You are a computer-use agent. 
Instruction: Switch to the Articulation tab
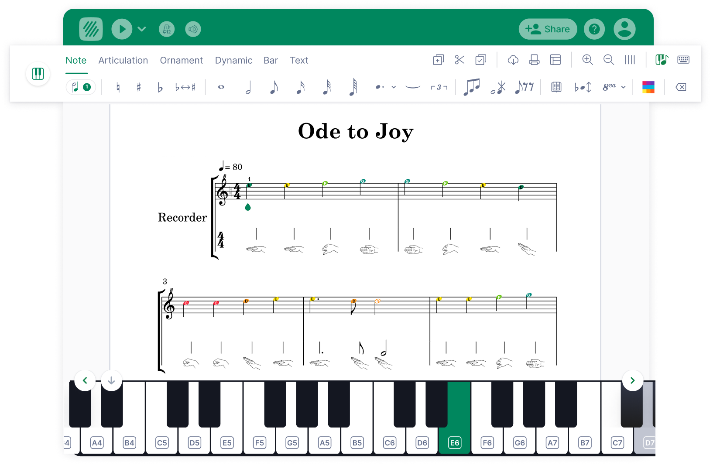pos(123,60)
